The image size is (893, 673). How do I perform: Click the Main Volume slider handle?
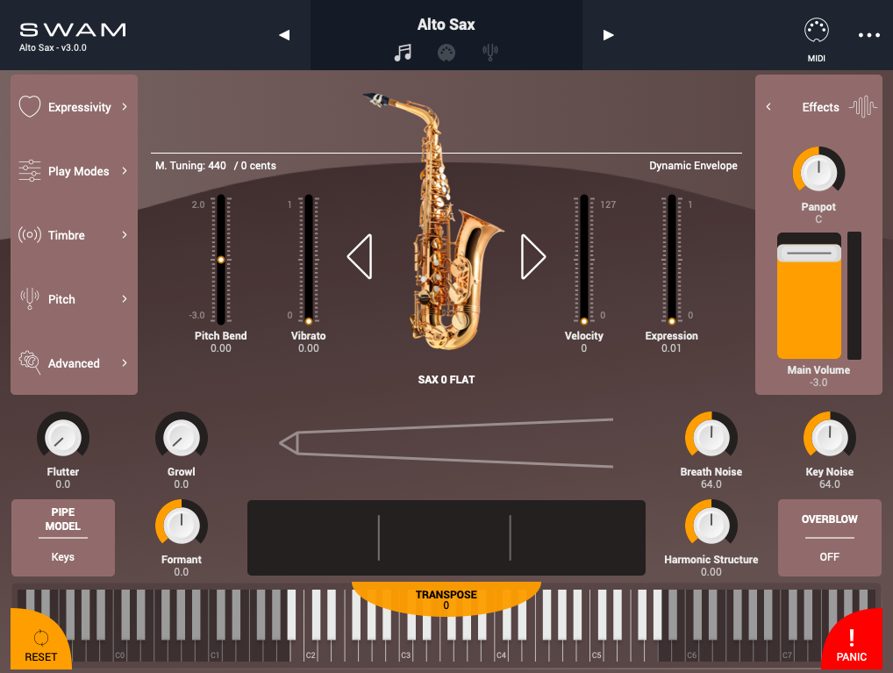(809, 253)
